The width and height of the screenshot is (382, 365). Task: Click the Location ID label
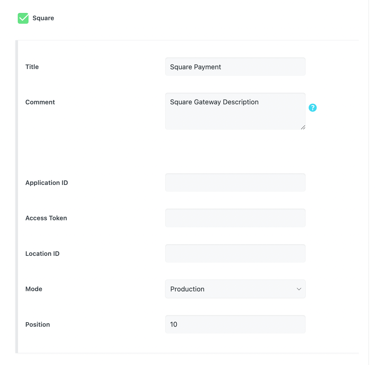(x=42, y=254)
